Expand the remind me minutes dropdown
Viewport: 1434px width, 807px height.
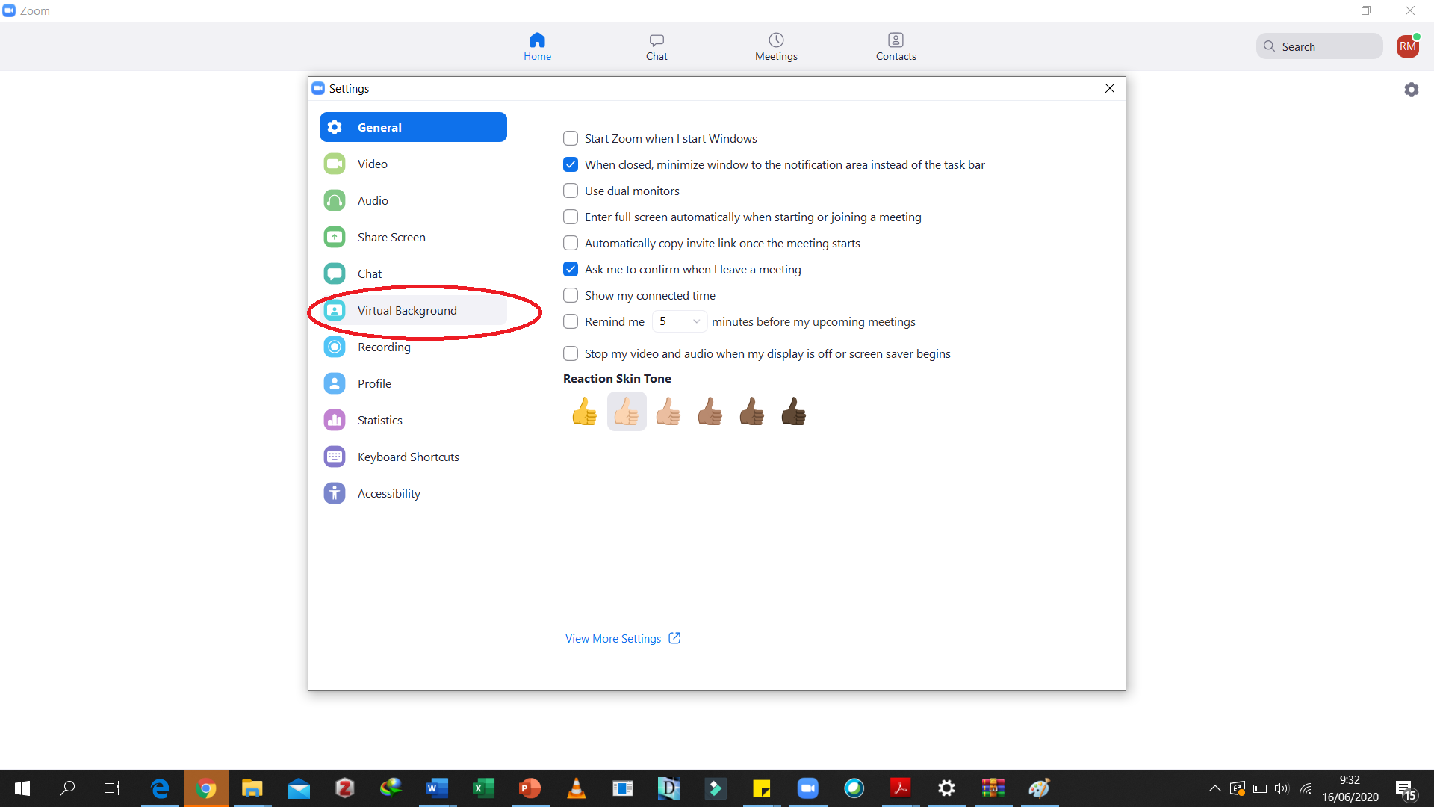680,321
